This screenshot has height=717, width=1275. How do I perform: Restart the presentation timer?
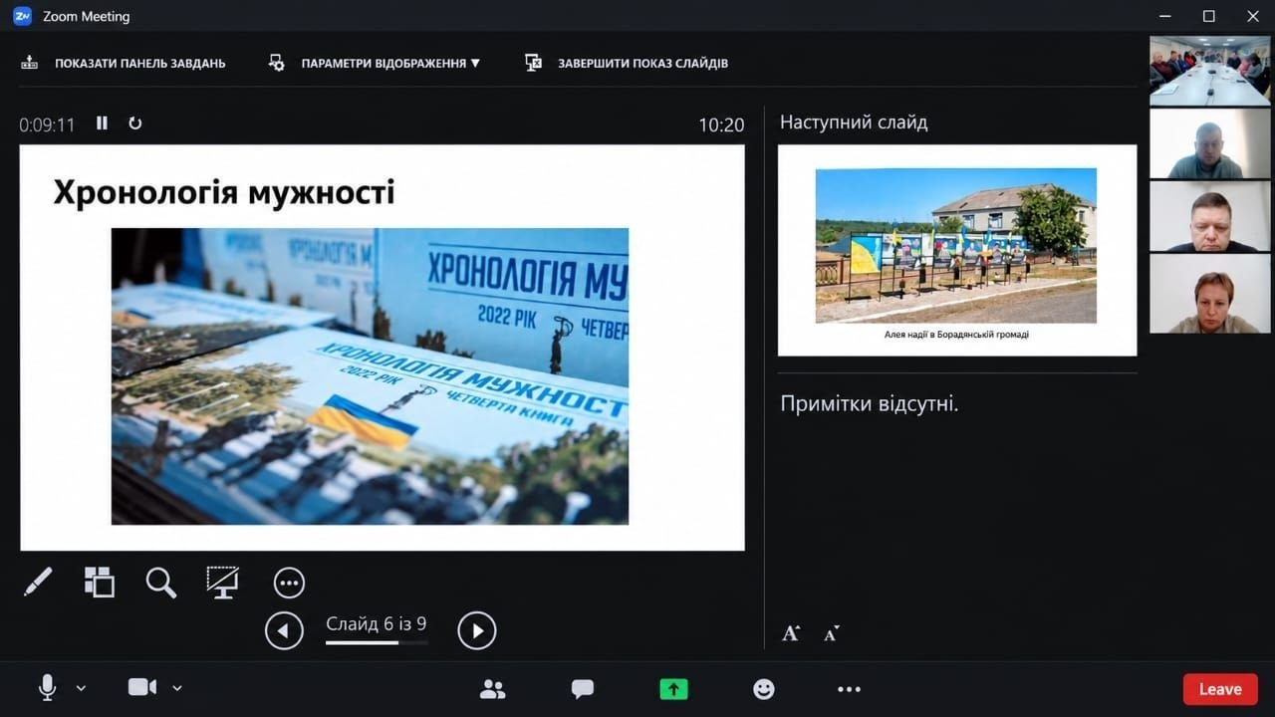135,123
